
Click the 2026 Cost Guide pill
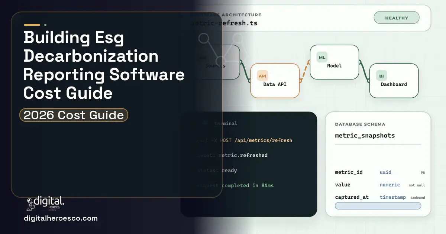[x=74, y=115]
